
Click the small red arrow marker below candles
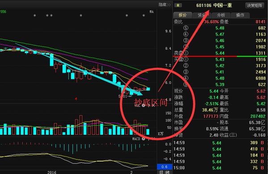click(x=76, y=99)
